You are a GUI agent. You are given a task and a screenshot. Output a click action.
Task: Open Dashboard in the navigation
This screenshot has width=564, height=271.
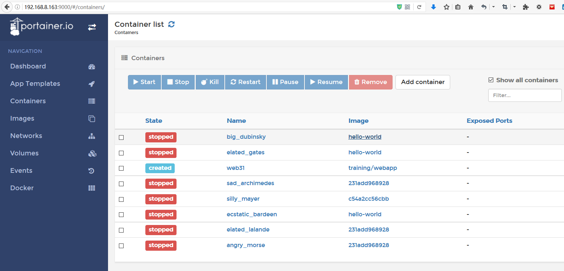(x=28, y=66)
